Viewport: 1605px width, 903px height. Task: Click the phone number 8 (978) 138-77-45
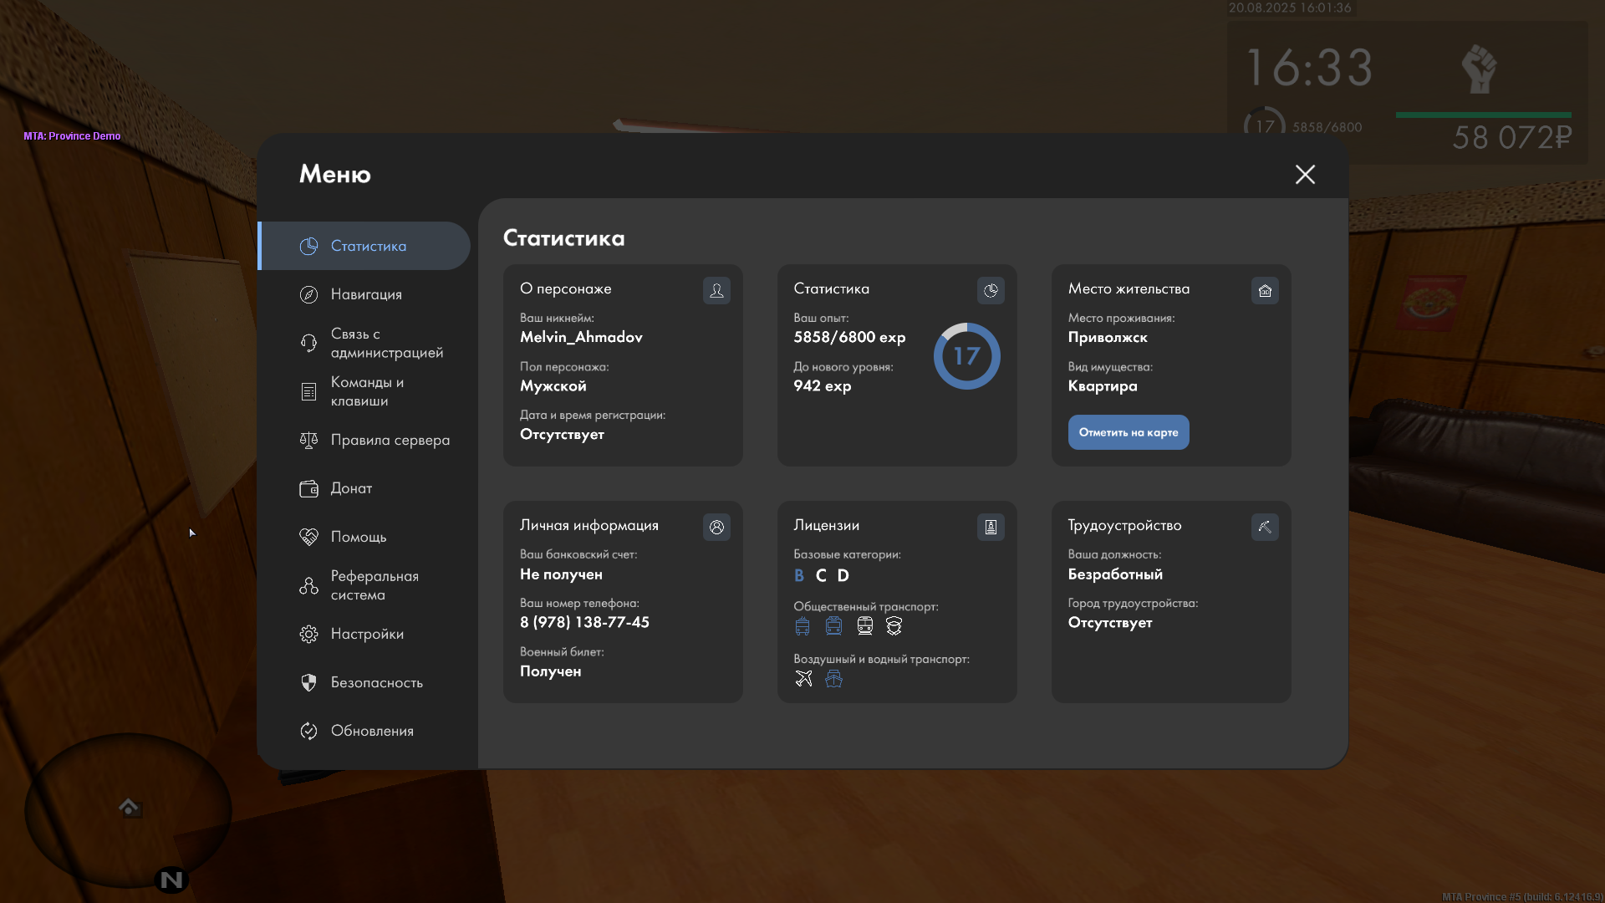584,622
